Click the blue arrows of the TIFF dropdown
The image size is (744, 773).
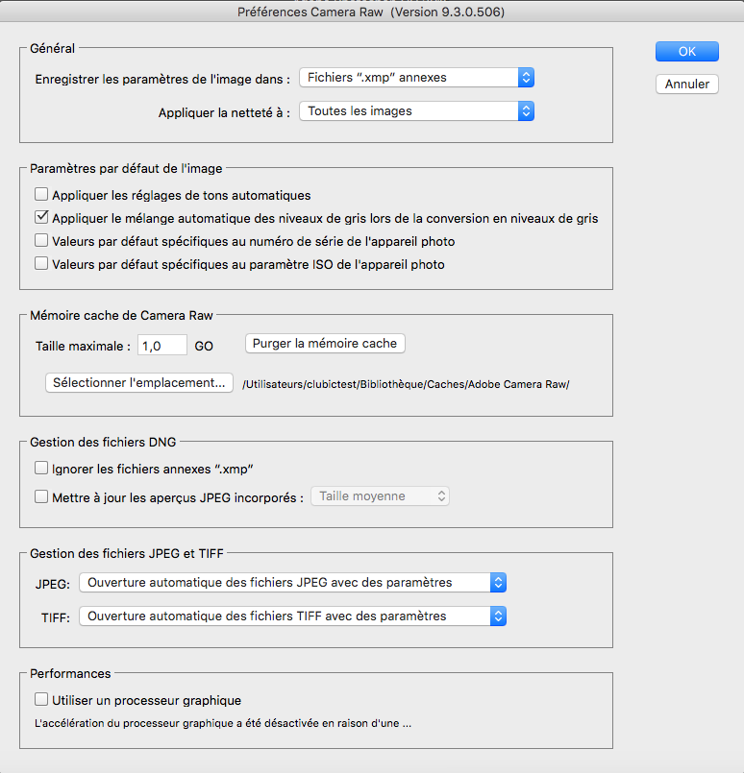tap(497, 616)
